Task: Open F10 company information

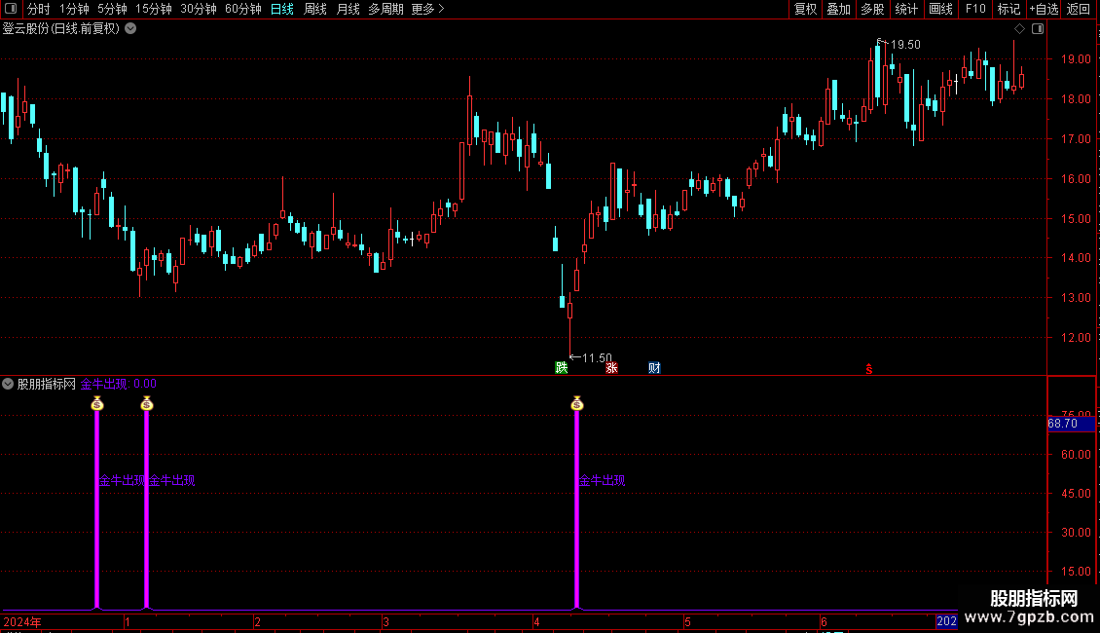Action: pos(975,9)
